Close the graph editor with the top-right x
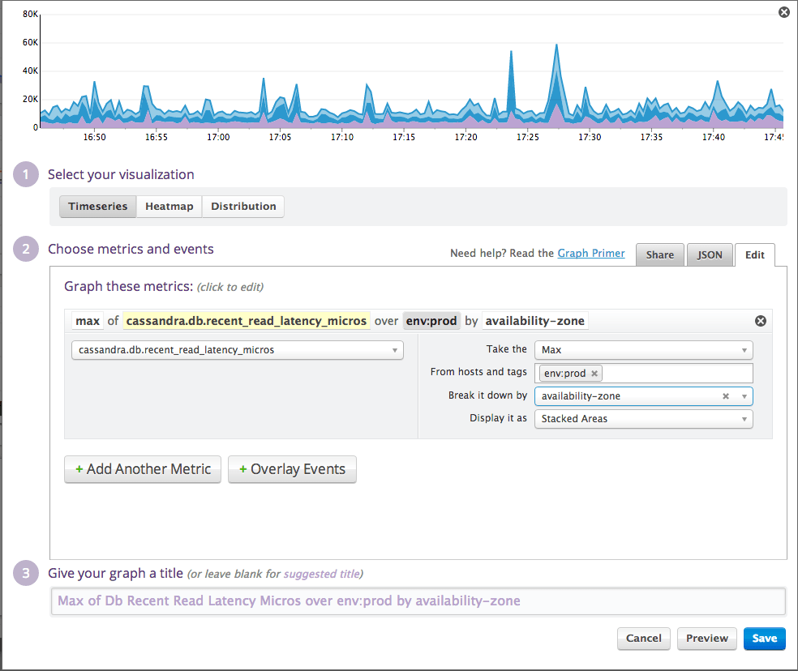 tap(783, 12)
